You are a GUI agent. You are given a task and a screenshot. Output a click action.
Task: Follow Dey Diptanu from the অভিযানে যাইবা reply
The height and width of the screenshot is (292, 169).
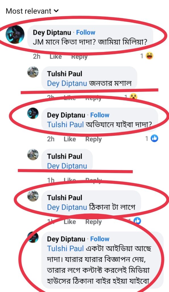coord(100,115)
